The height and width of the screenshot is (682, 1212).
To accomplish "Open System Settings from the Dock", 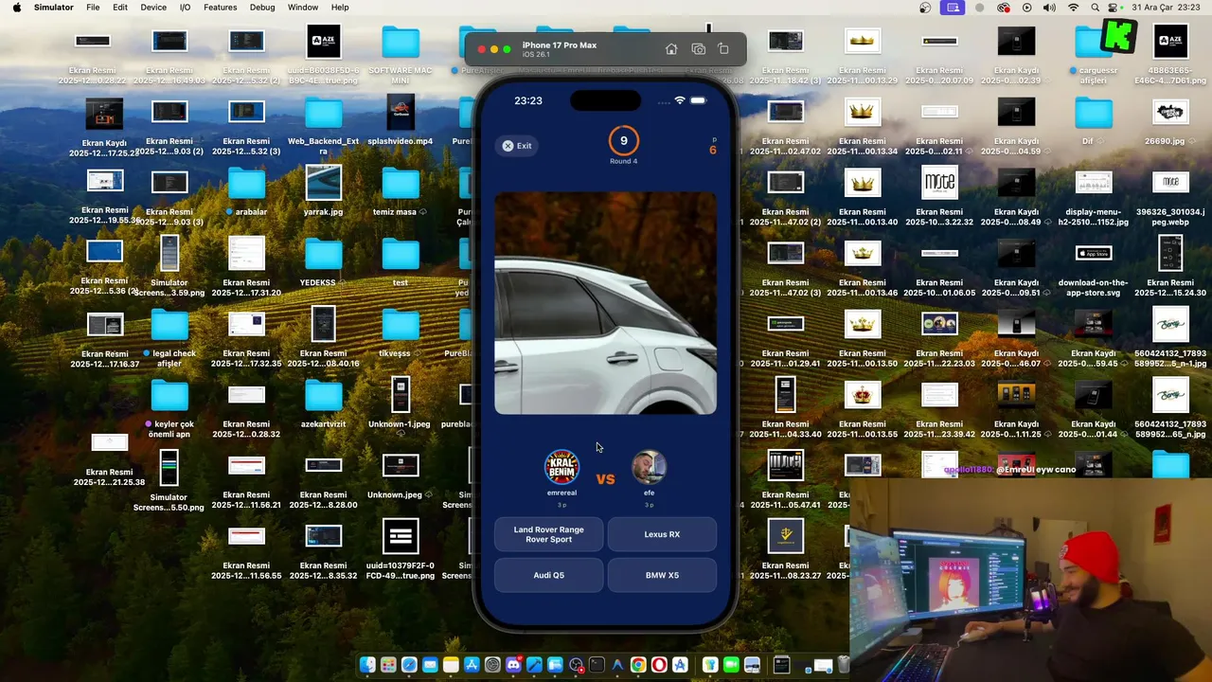I will [x=492, y=665].
